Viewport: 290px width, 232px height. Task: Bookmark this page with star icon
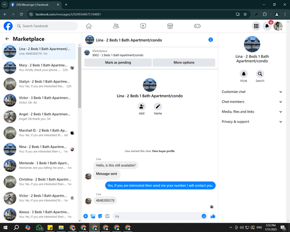point(245,14)
